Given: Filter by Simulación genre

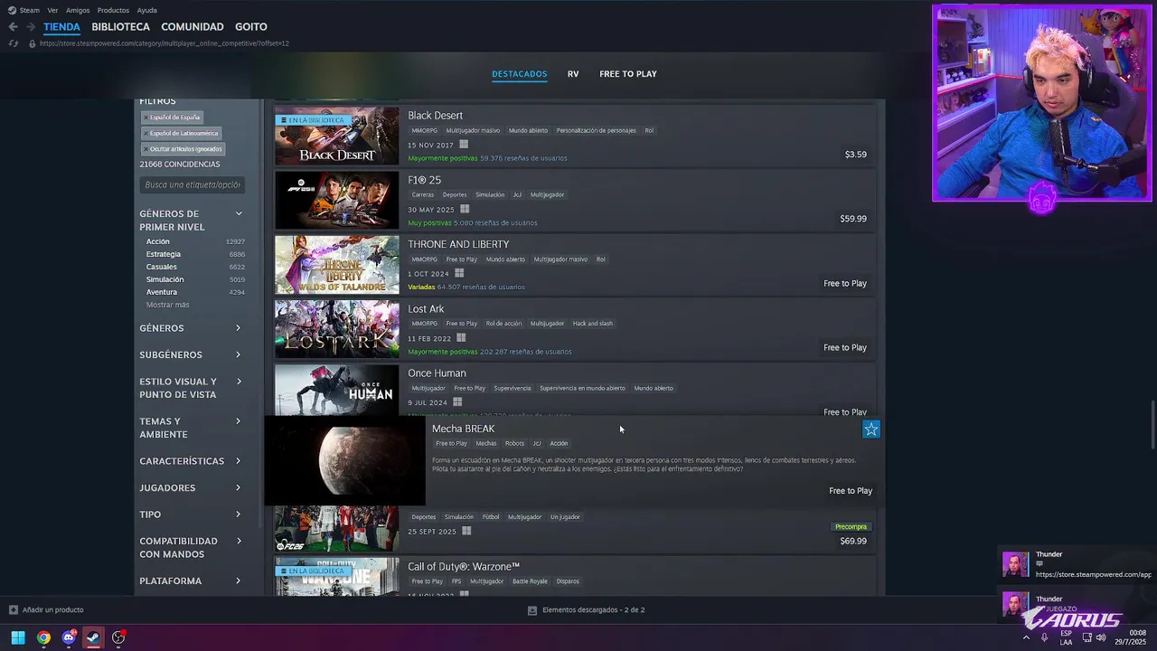Looking at the screenshot, I should [165, 279].
